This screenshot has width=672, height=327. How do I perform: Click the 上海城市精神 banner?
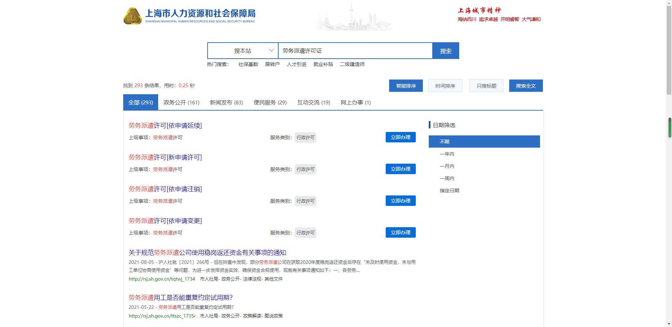(499, 15)
